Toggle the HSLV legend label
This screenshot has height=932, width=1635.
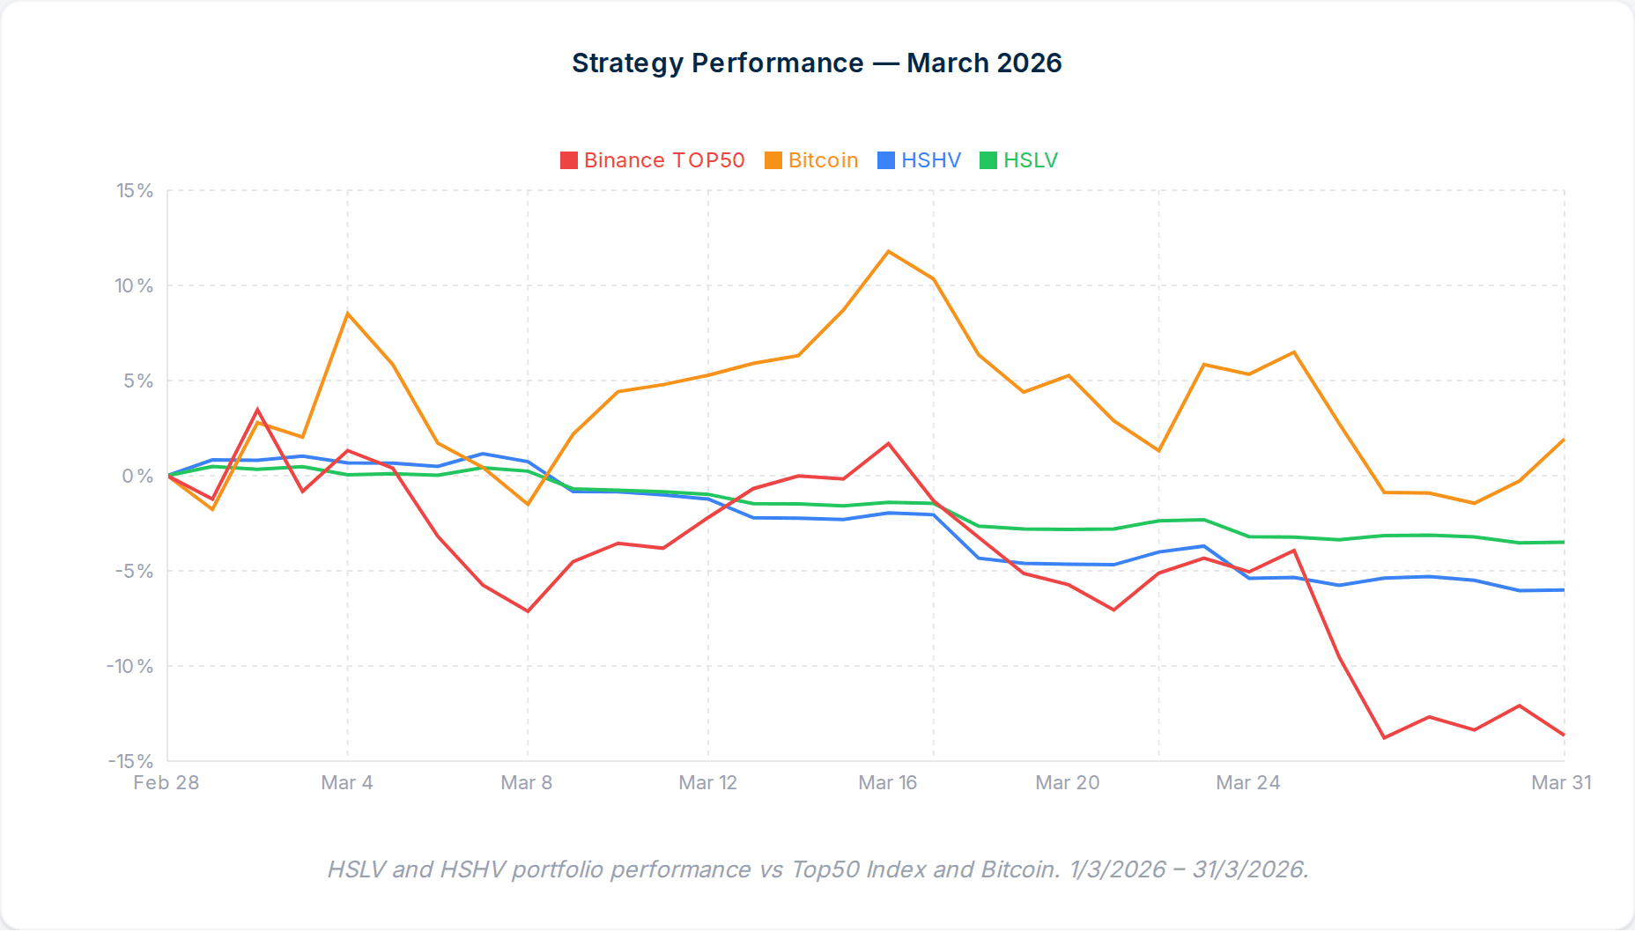(x=1031, y=160)
